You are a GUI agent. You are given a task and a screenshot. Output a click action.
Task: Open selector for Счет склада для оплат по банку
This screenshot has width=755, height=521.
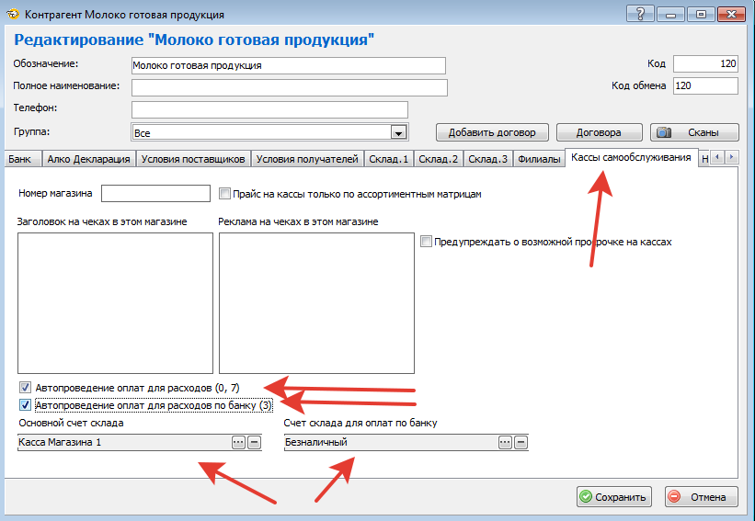pyautogui.click(x=505, y=442)
